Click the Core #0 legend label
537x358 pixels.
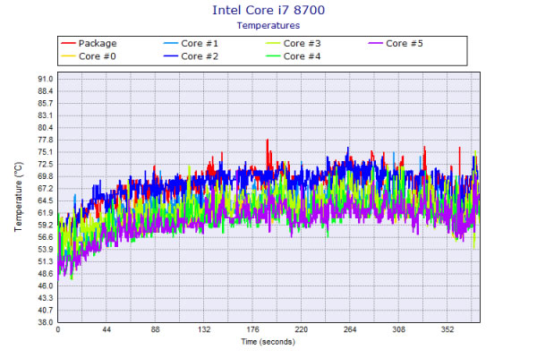coord(98,56)
